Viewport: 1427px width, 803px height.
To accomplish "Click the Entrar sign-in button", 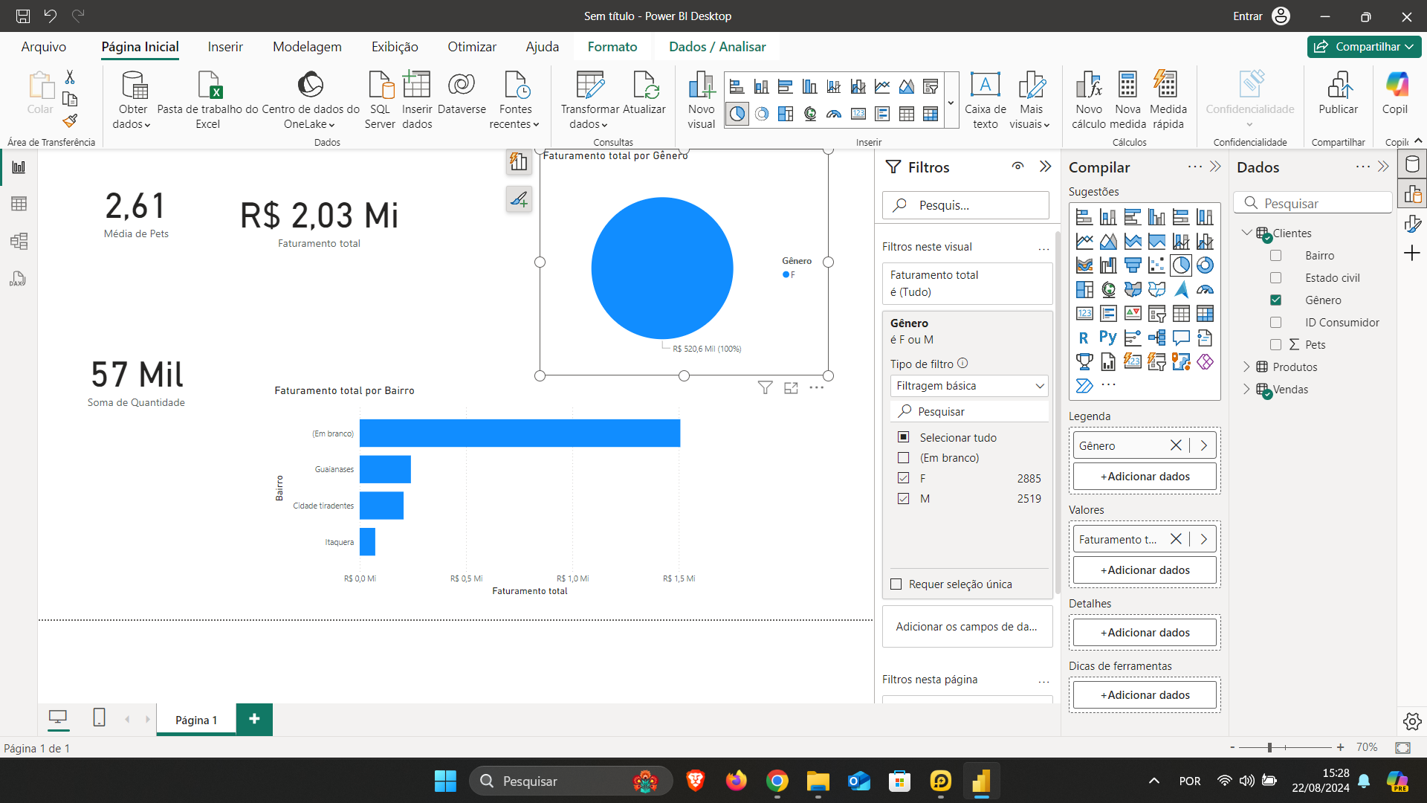I will point(1261,16).
